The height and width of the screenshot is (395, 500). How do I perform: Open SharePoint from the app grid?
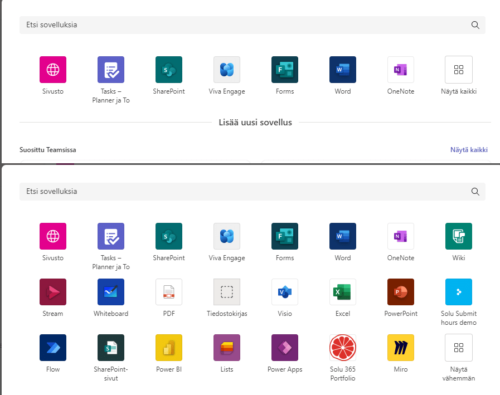point(169,236)
